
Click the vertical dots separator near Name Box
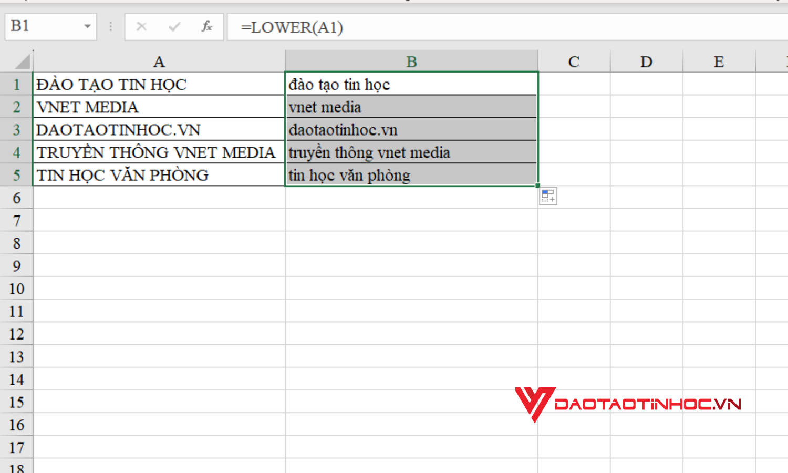click(110, 27)
